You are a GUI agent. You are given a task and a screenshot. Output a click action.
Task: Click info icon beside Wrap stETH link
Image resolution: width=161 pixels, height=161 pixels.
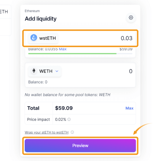click(72, 132)
